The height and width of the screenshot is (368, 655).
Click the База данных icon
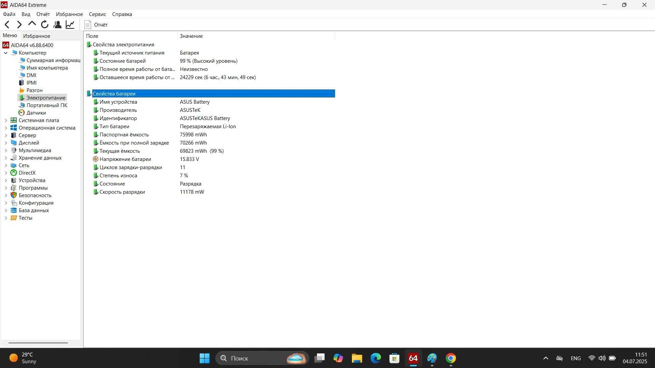click(14, 210)
